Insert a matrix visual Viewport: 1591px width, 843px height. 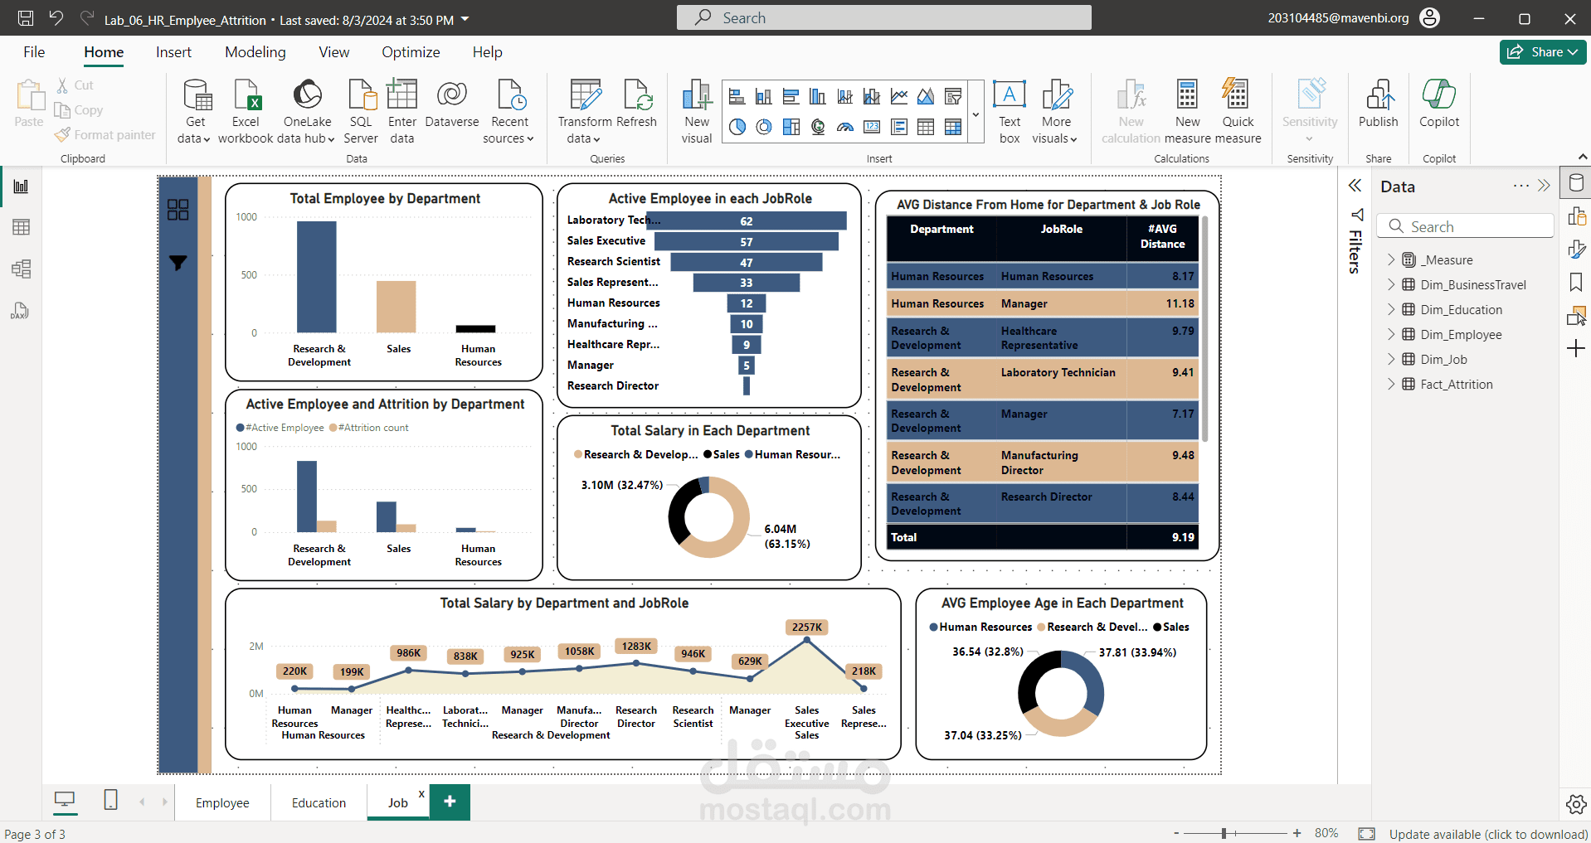[x=953, y=127]
